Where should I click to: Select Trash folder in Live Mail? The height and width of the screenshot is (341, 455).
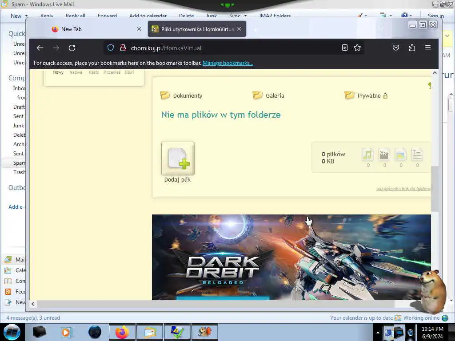pos(19,172)
